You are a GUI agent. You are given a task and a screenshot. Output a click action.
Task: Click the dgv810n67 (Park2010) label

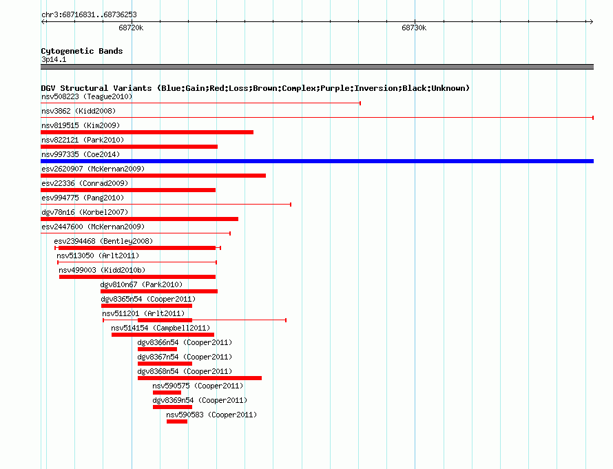[141, 284]
